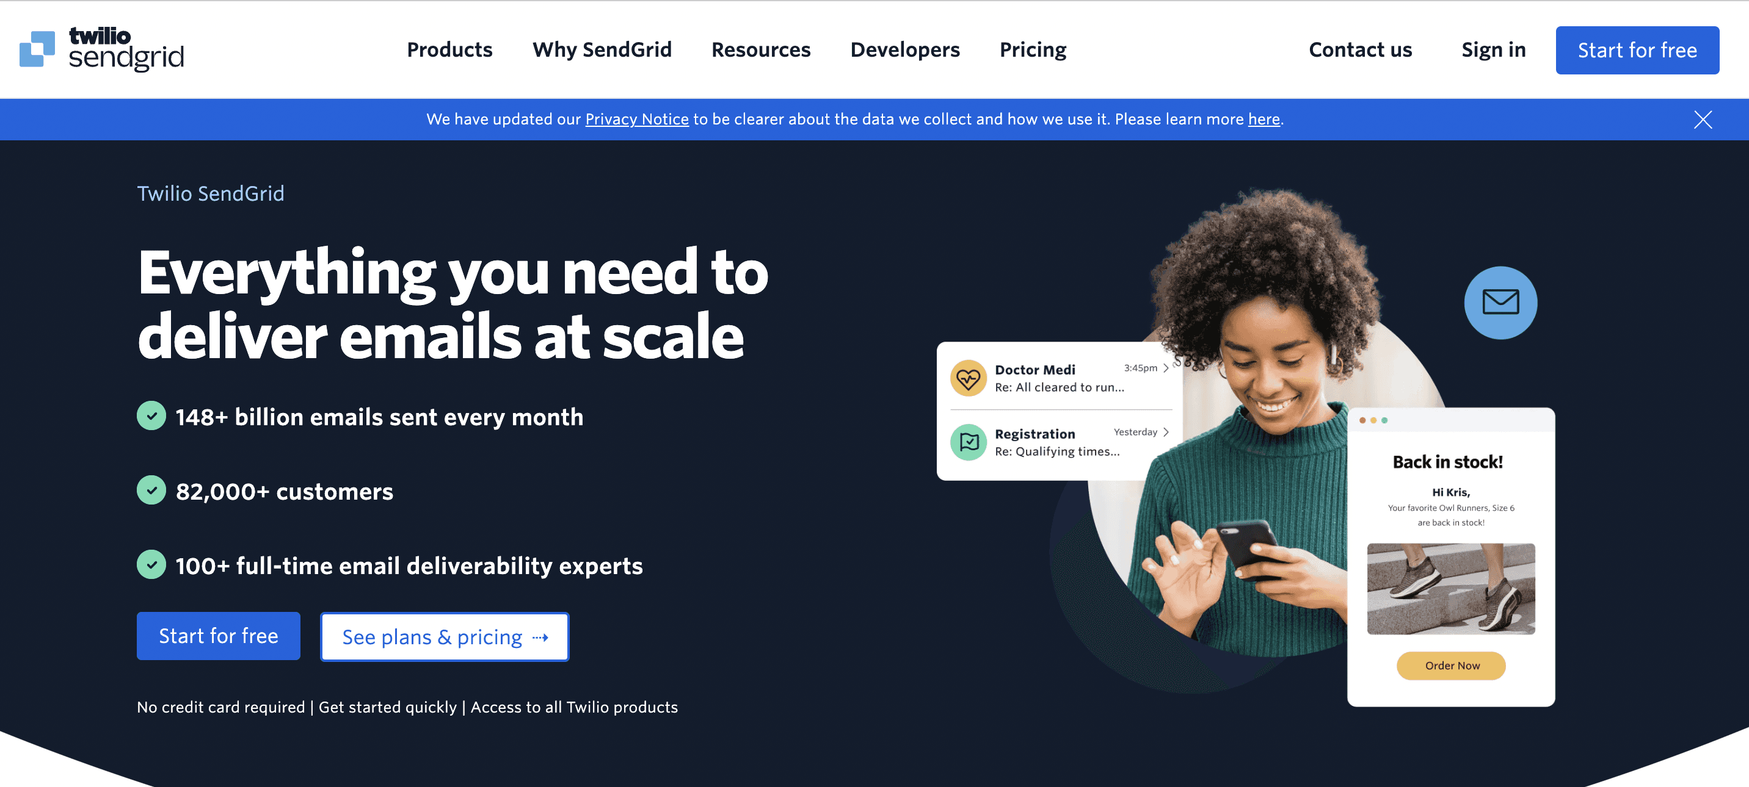Click the Order Now button in email preview
The height and width of the screenshot is (787, 1749).
(x=1450, y=666)
